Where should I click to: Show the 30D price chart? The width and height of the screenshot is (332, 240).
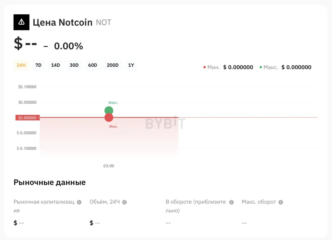pyautogui.click(x=74, y=65)
